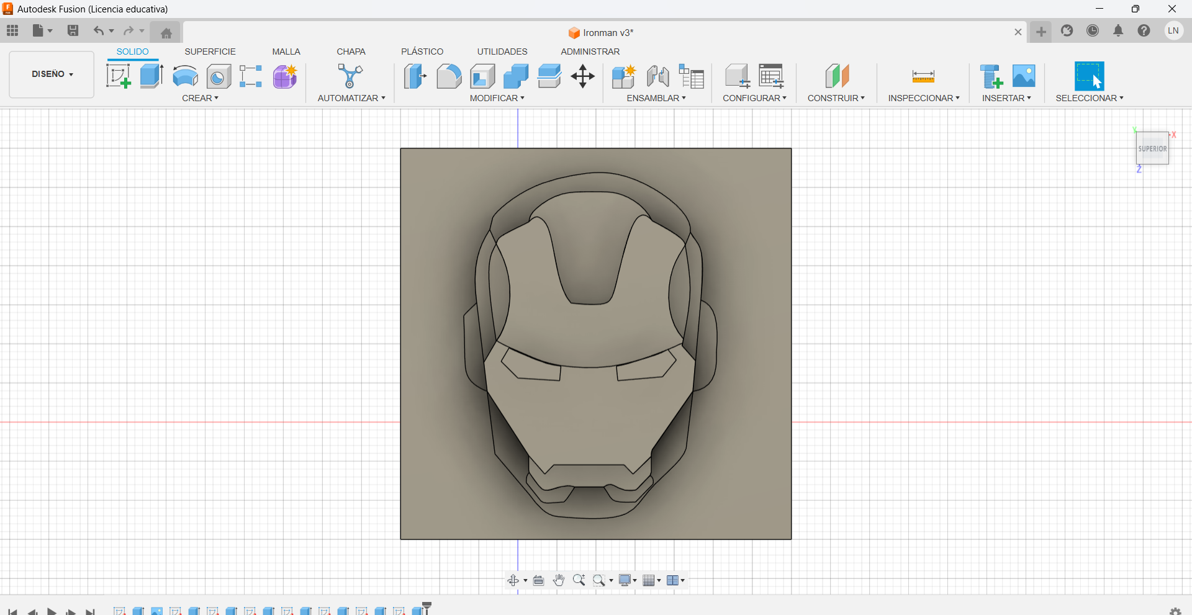Select the Combine tool icon
This screenshot has height=615, width=1192.
(516, 76)
